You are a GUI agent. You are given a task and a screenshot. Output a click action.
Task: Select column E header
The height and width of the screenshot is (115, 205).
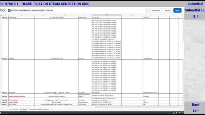pos(85,15)
